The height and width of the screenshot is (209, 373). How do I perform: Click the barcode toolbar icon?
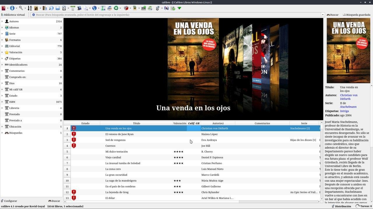143,8
